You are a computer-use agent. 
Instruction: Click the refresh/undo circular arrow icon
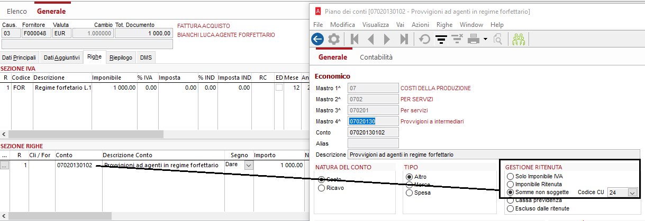pos(424,39)
